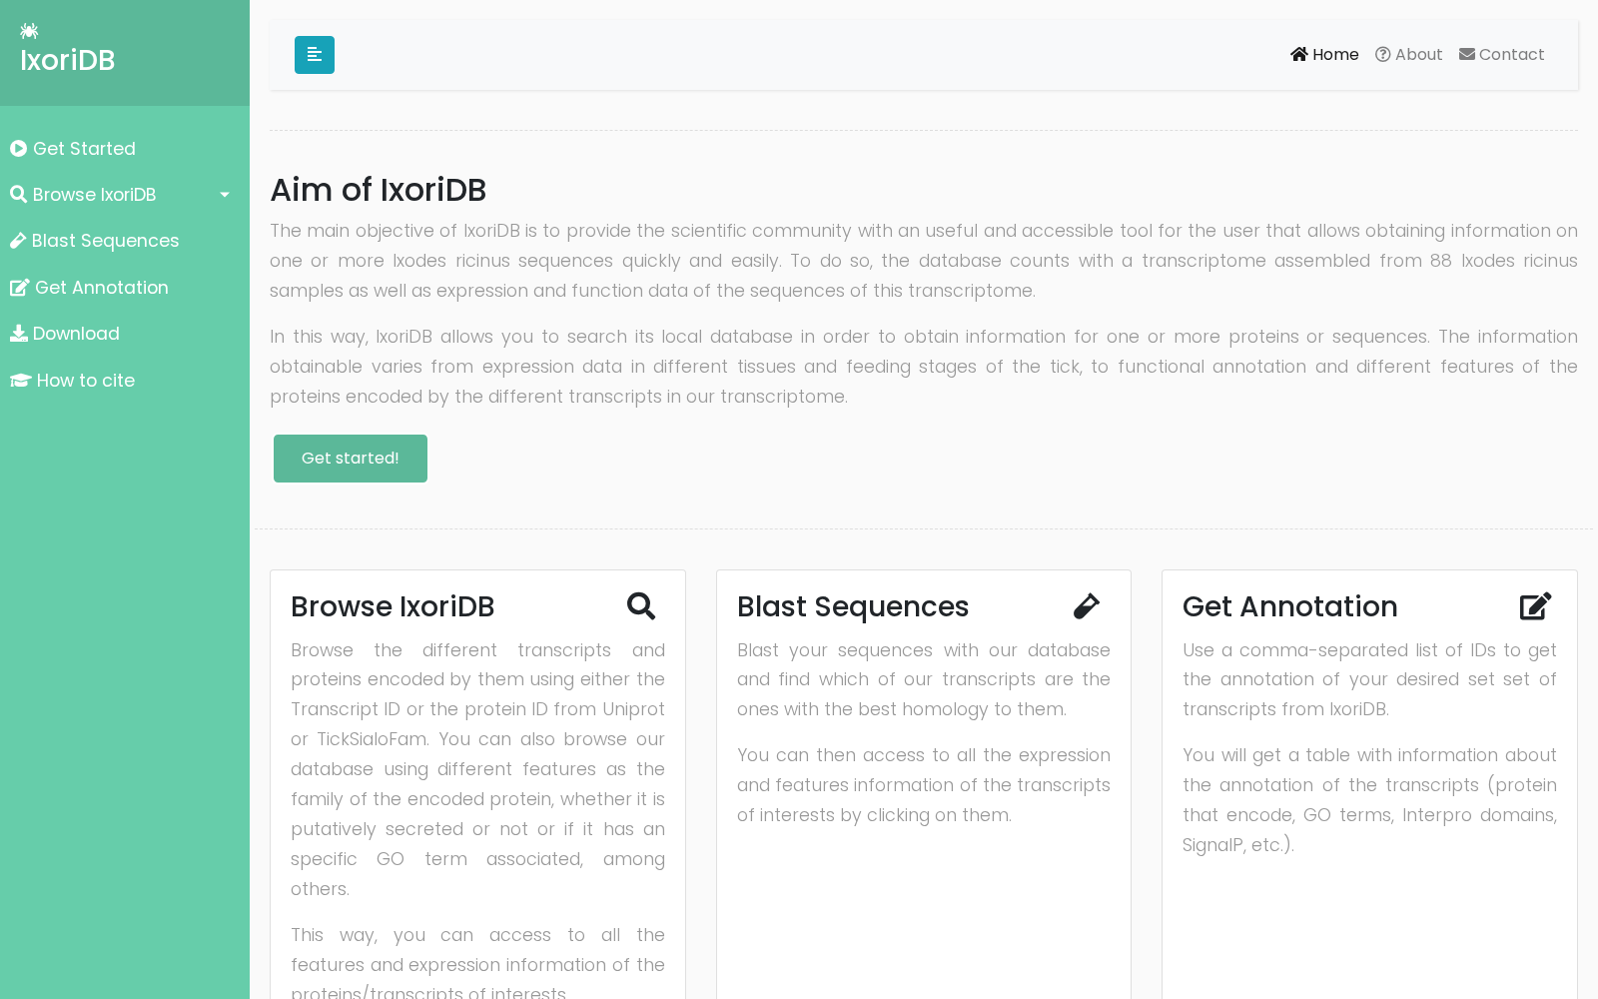Expand the Browse IxoriDB submenu caret

point(225,195)
